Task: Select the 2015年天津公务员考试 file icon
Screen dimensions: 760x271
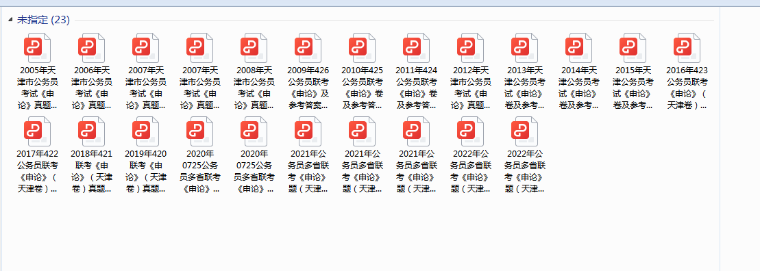Action: click(x=633, y=47)
